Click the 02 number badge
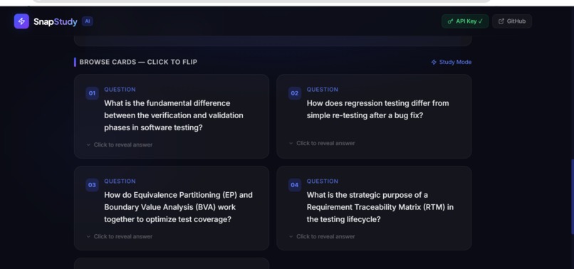 click(295, 93)
